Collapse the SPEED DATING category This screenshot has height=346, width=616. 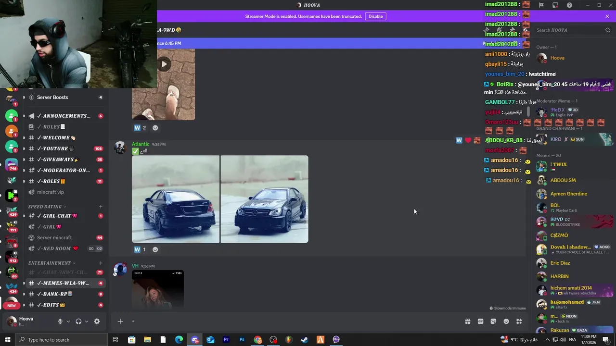pyautogui.click(x=47, y=207)
